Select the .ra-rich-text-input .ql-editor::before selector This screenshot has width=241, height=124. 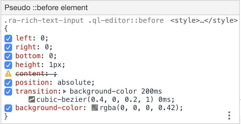[84, 21]
